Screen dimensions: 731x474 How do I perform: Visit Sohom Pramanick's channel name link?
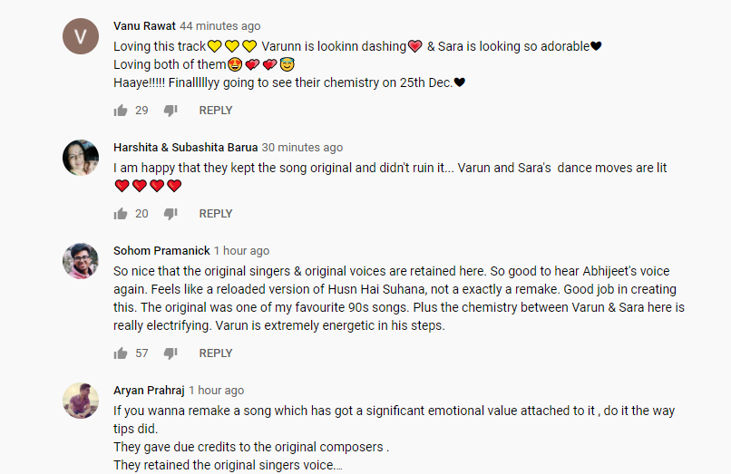161,251
